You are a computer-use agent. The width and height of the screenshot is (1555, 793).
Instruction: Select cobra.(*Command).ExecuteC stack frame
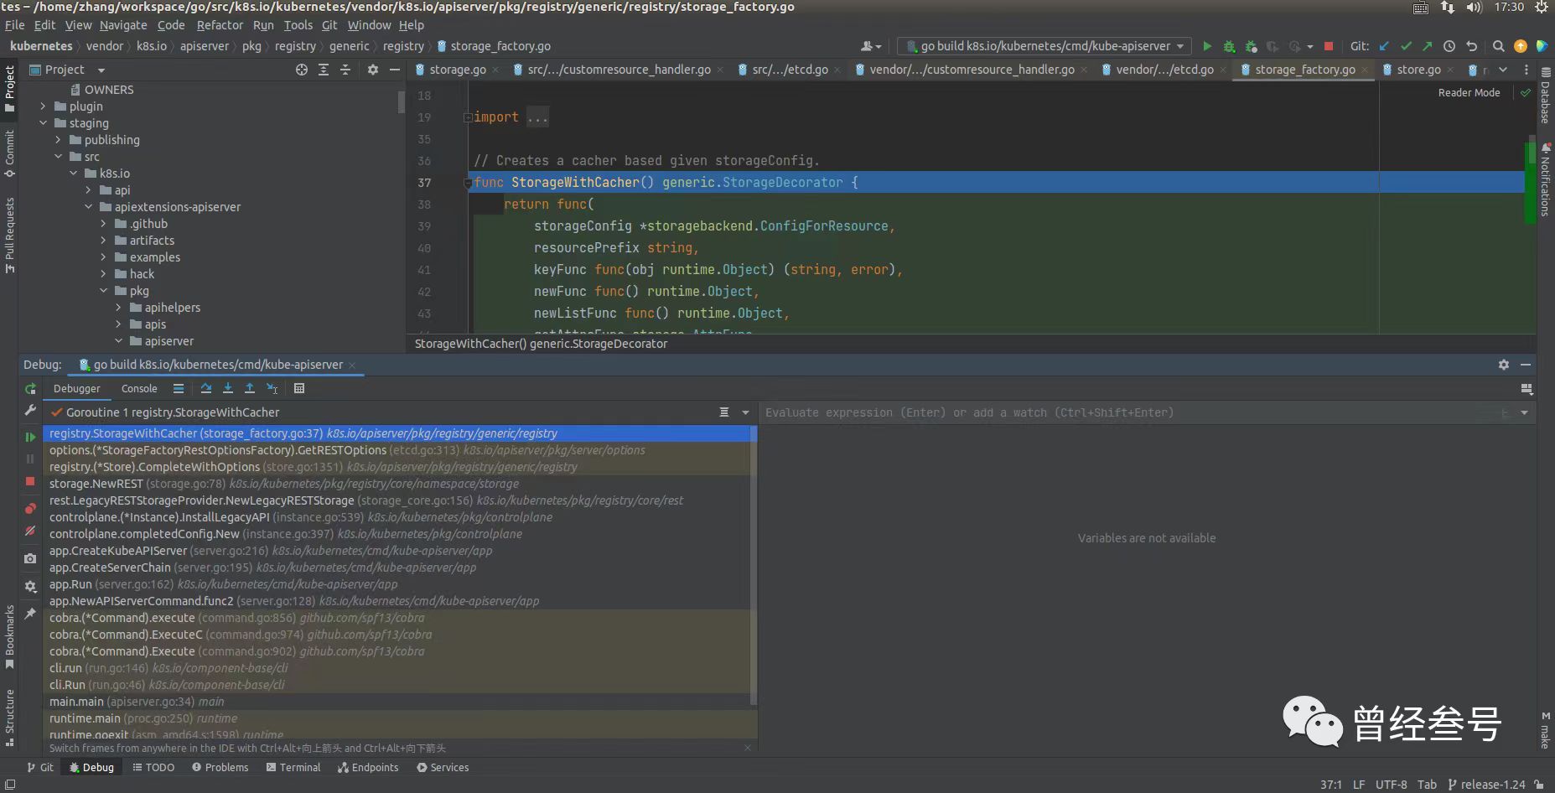pos(400,635)
